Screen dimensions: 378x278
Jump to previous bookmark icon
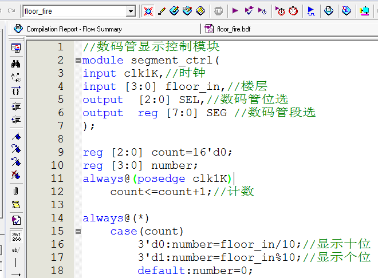tap(16, 162)
